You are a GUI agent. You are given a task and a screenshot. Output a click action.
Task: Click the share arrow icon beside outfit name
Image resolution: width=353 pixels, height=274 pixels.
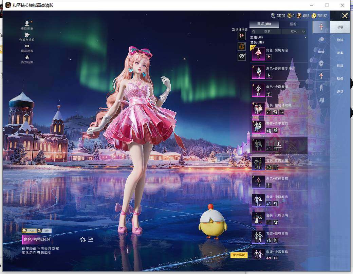click(91, 239)
